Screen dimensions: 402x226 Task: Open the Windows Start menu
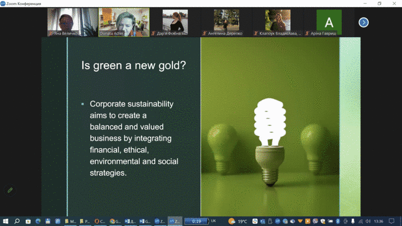pos(6,221)
